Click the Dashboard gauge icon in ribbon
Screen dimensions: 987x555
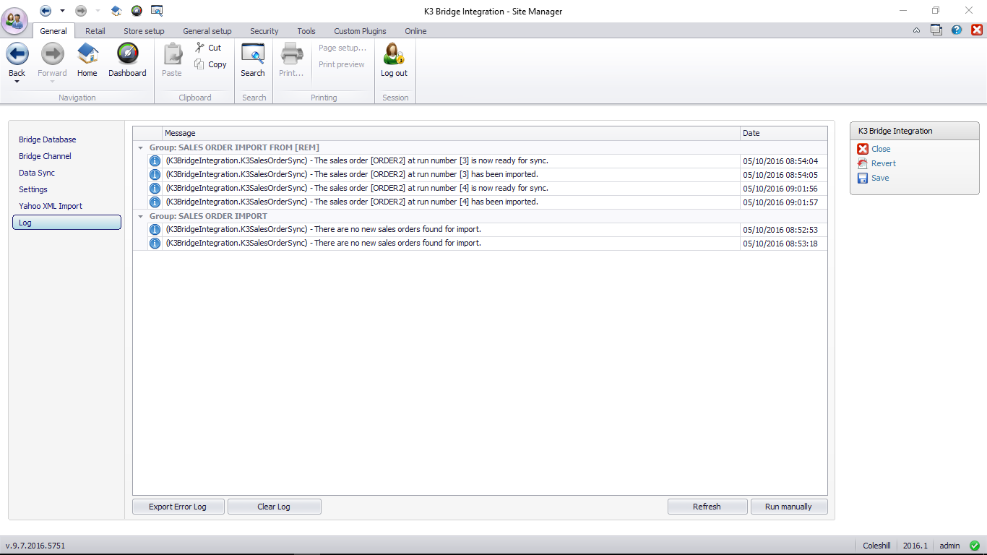tap(127, 54)
